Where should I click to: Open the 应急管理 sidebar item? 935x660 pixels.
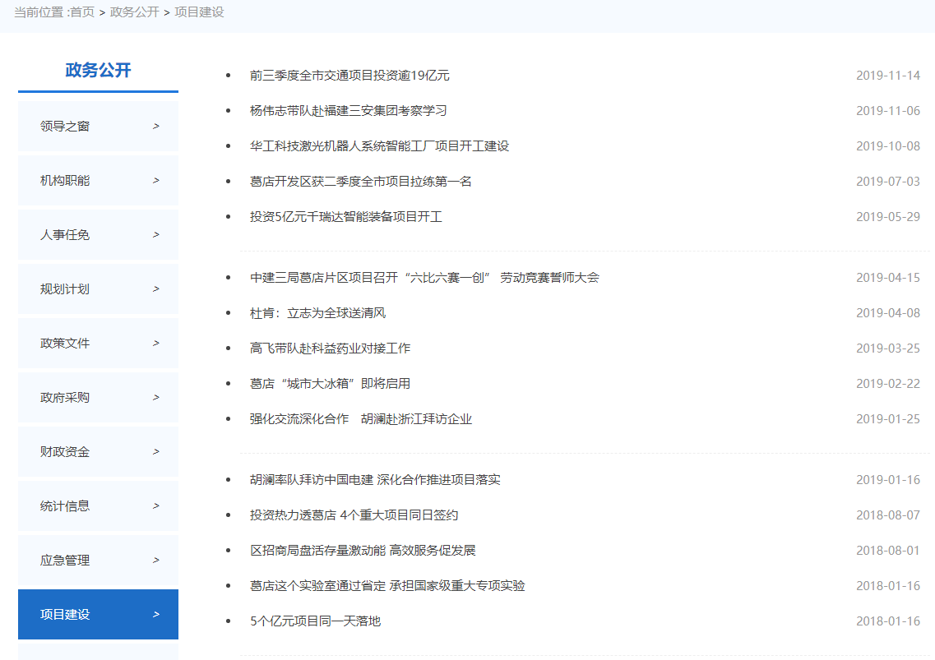click(98, 560)
